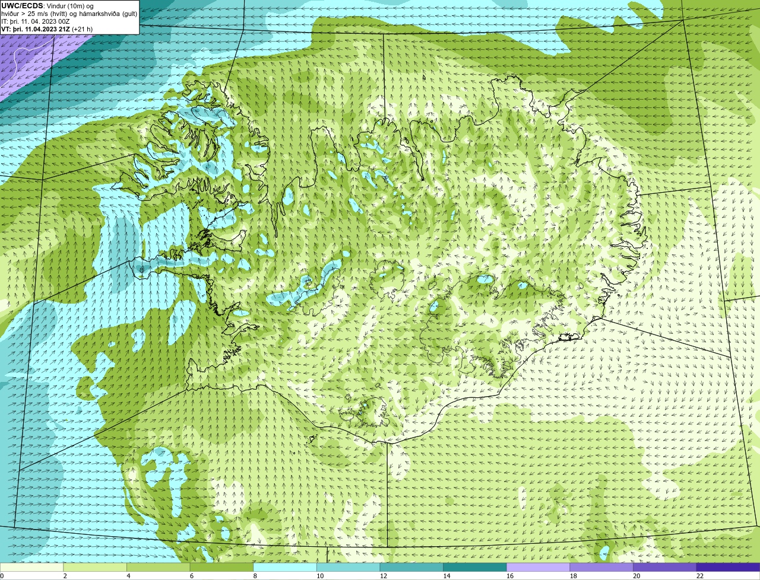Click the 'hviður > 25 m/s (hvítt)' text line
Viewport: 760px width, 580px height.
coord(69,14)
